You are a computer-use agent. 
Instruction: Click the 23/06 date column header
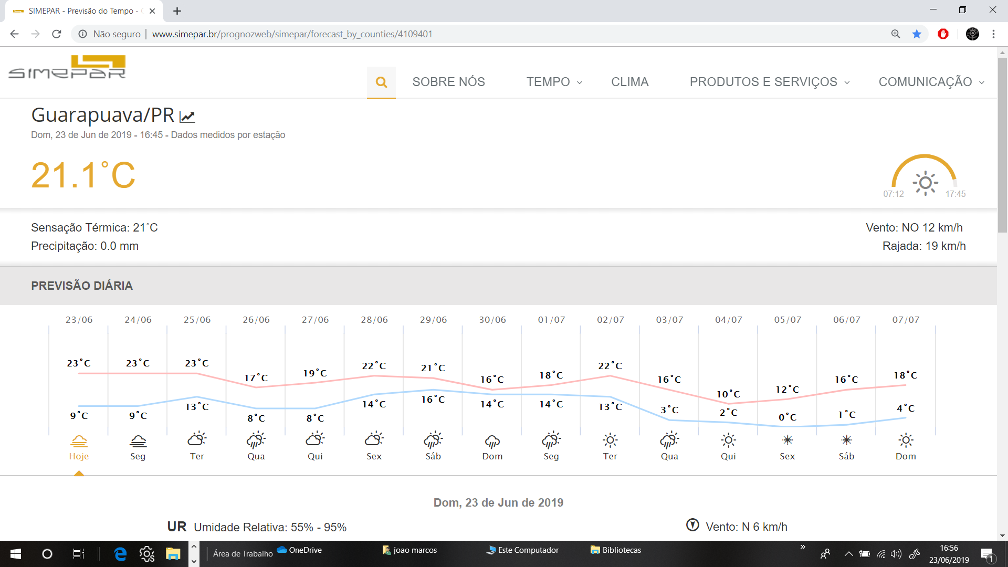click(x=79, y=320)
